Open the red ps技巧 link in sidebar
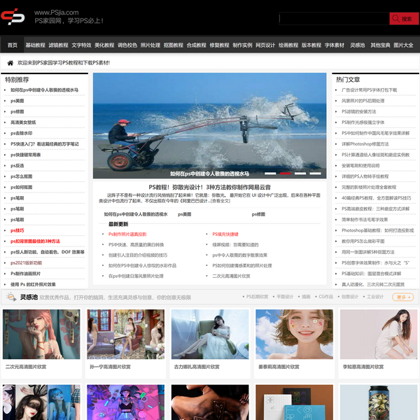Image resolution: width=420 pixels, height=420 pixels. click(x=17, y=230)
